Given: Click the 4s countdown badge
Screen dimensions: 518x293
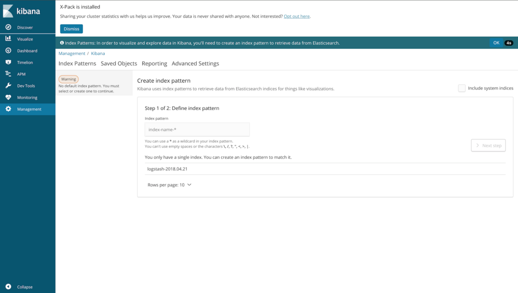Looking at the screenshot, I should pos(509,43).
